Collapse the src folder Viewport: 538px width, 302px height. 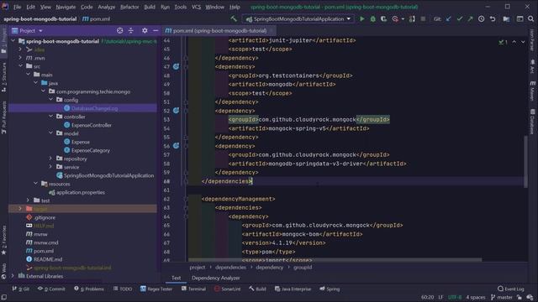coord(20,65)
